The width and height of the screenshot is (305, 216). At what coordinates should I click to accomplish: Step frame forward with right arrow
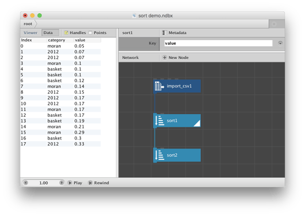(x=62, y=183)
